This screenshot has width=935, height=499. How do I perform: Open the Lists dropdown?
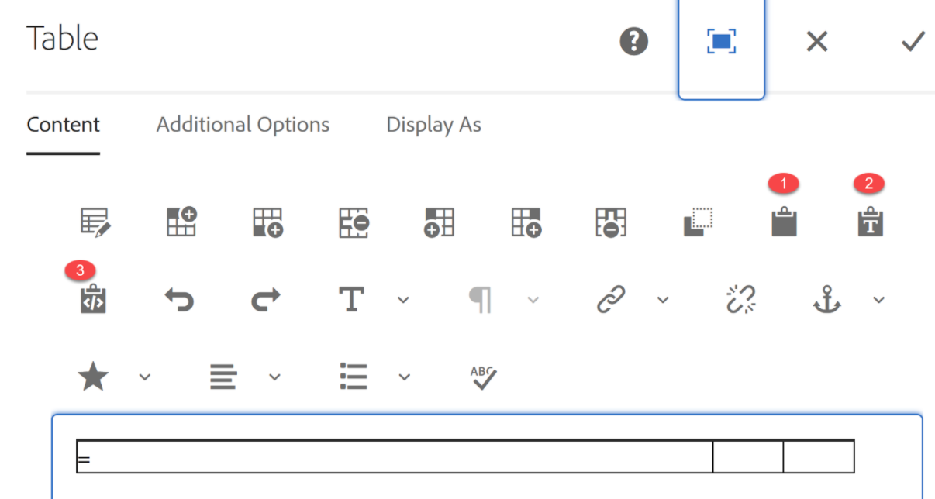click(404, 377)
